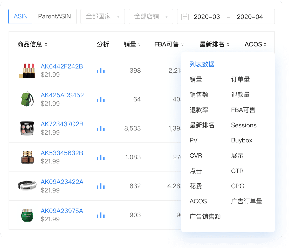Switch to the ParentASIN tab

click(x=55, y=16)
